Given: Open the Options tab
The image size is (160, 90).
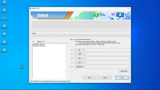Looking at the screenshot, I should [39, 42].
